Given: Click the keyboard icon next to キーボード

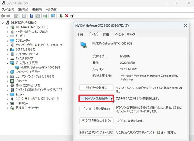Looking at the screenshot, I should click(x=12, y=36).
